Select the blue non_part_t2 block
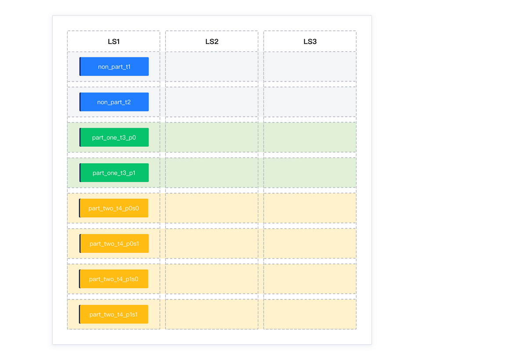Screen dimensions: 506x360 [114, 102]
